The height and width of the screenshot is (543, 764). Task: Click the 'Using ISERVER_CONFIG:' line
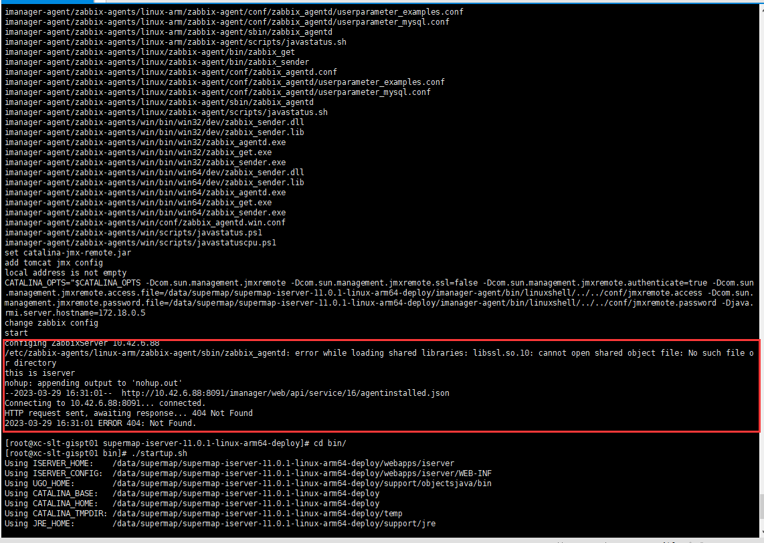[x=248, y=473]
